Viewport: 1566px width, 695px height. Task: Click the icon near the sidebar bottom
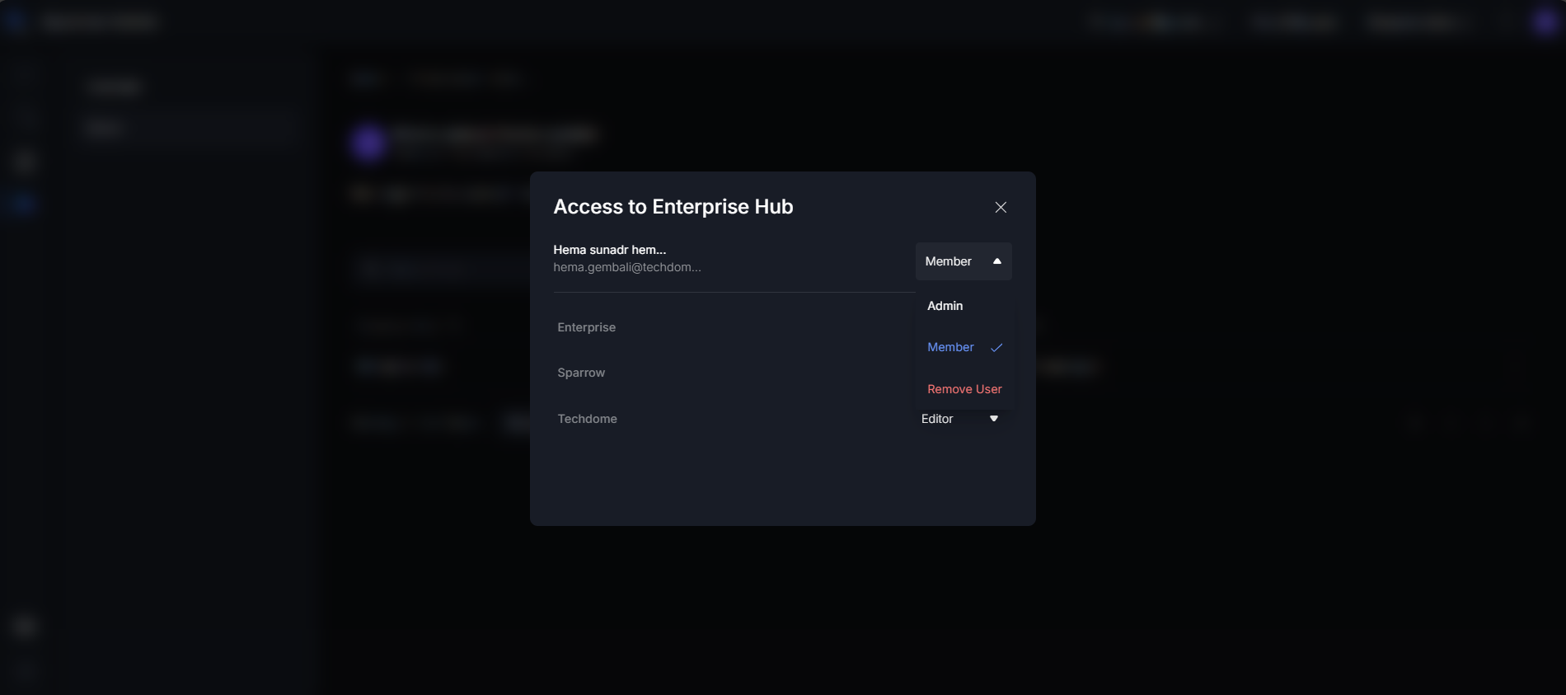(x=24, y=627)
